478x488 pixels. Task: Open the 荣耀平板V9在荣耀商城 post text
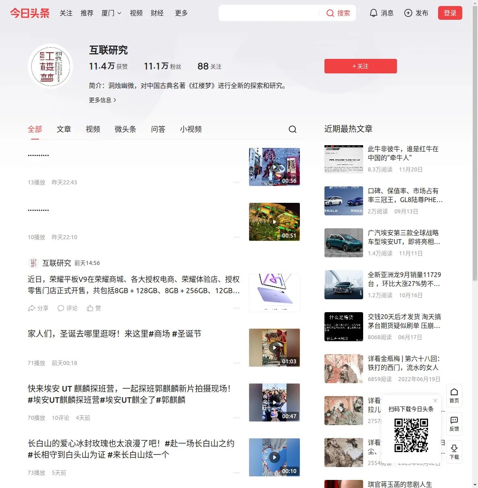point(134,285)
